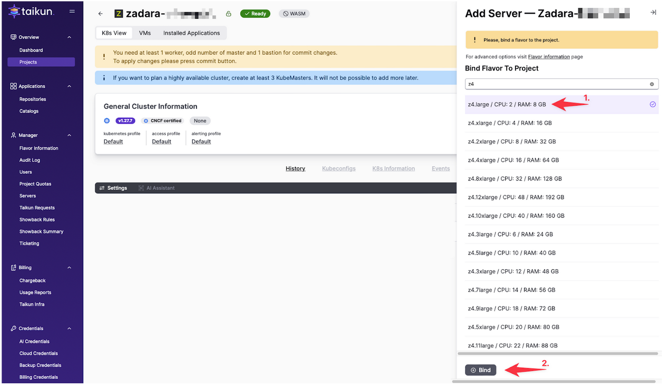This screenshot has height=387, width=663.
Task: Switch to the VMs tab
Action: click(145, 33)
